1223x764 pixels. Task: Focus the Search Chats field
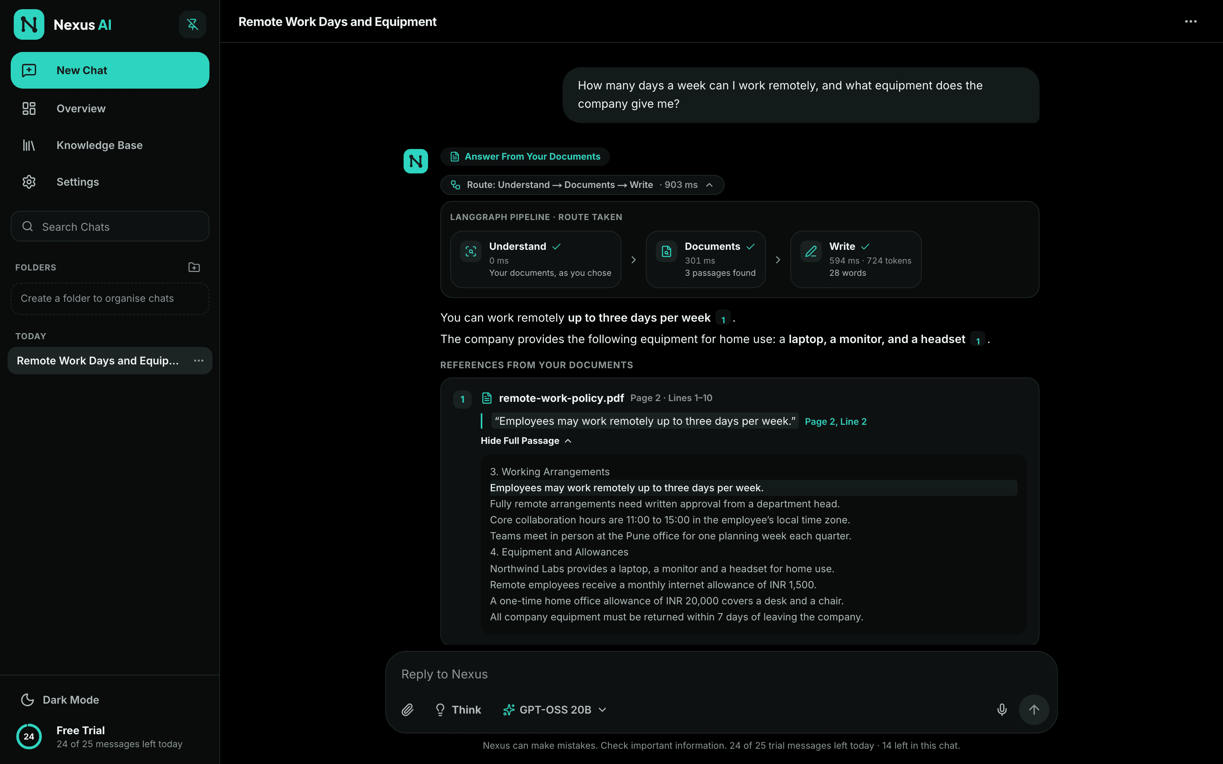[x=110, y=227]
